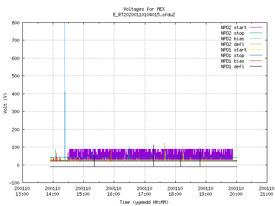Click the orange NPD2 defl legend line
The height and width of the screenshot is (206, 275).
(256, 44)
